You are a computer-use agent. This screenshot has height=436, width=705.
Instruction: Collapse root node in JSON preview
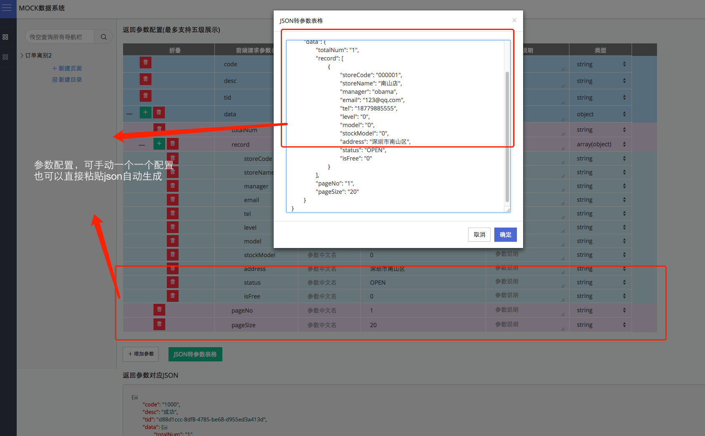[136, 397]
